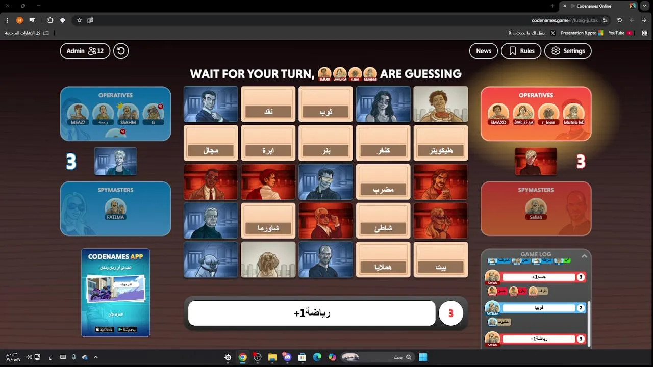Click the FATIMA spymaster avatar
Image resolution: width=653 pixels, height=367 pixels.
[x=115, y=209]
